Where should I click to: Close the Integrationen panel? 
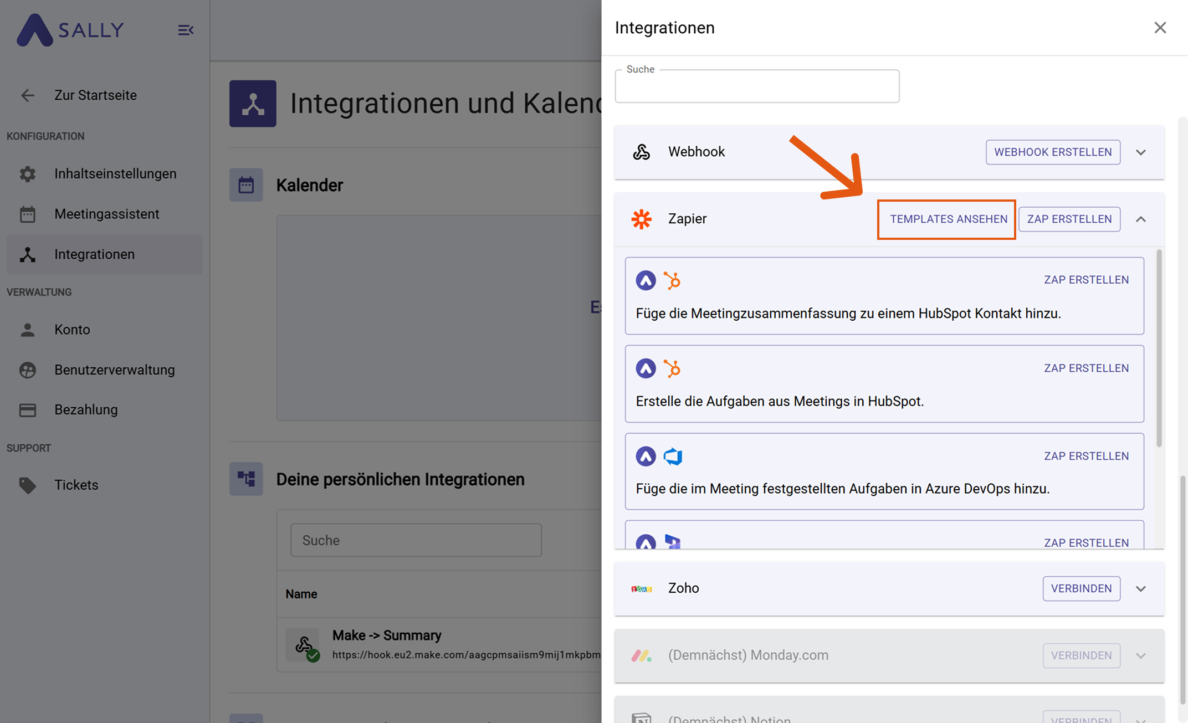(1160, 28)
